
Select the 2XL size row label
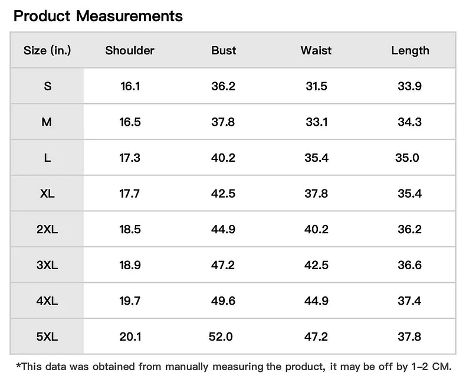click(x=47, y=230)
